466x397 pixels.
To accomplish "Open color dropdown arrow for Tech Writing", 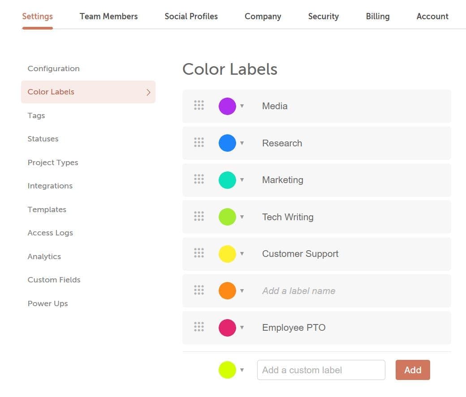I will [242, 217].
